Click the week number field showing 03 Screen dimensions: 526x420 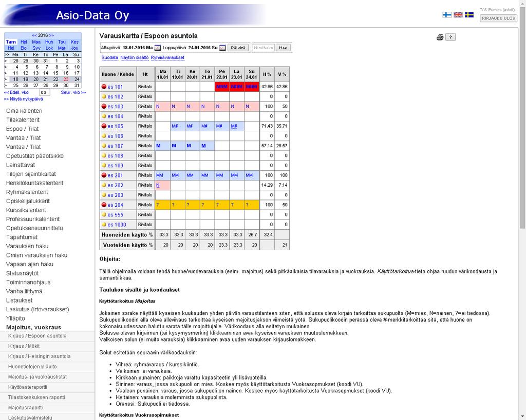[45, 92]
